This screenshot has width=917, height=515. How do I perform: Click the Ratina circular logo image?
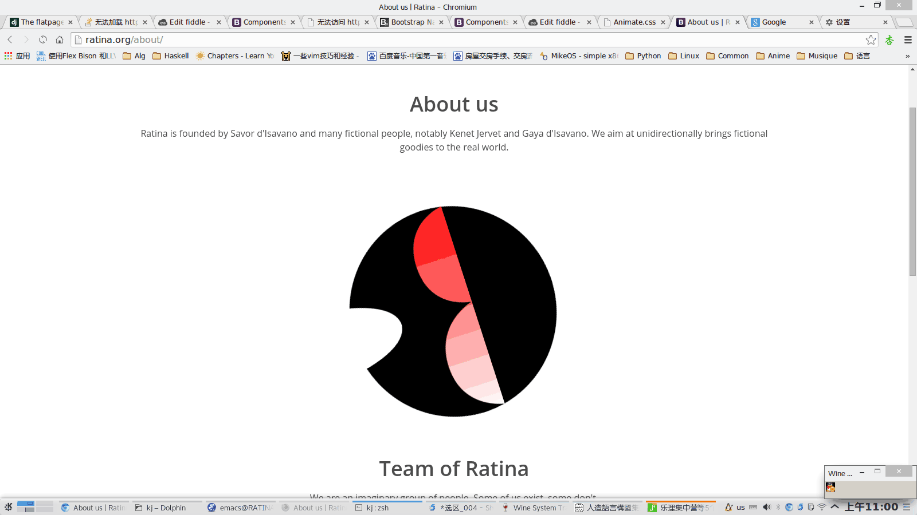point(453,311)
